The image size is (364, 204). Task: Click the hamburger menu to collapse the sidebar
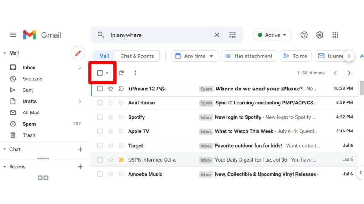(x=12, y=35)
